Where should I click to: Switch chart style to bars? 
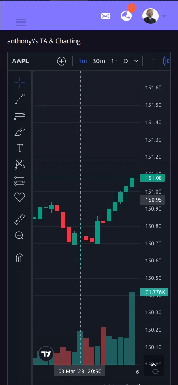[153, 61]
